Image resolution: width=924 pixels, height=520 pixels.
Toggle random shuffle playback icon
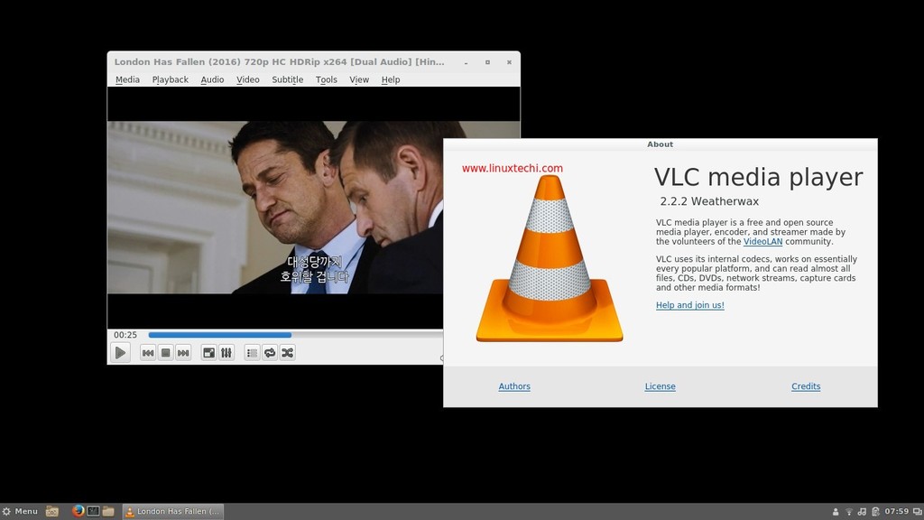pyautogui.click(x=288, y=353)
